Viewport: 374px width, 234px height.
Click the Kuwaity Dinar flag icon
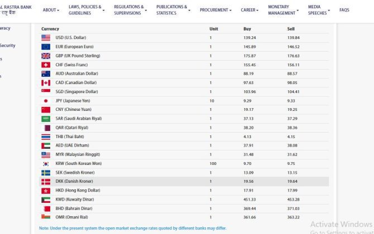point(46,199)
